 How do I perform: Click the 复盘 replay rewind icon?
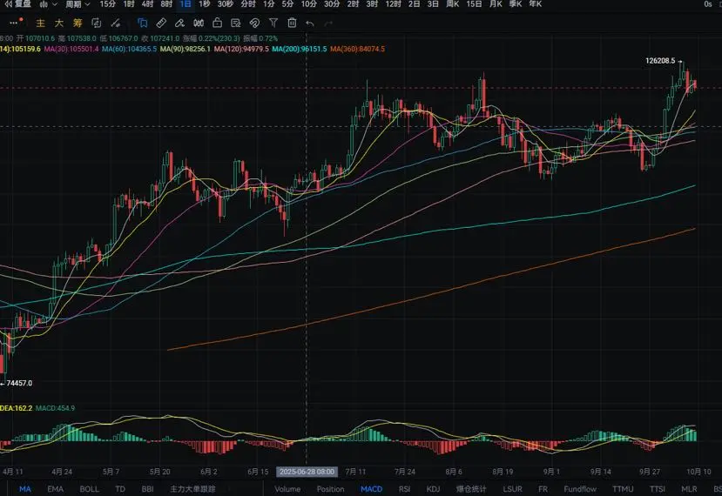[x=9, y=4]
